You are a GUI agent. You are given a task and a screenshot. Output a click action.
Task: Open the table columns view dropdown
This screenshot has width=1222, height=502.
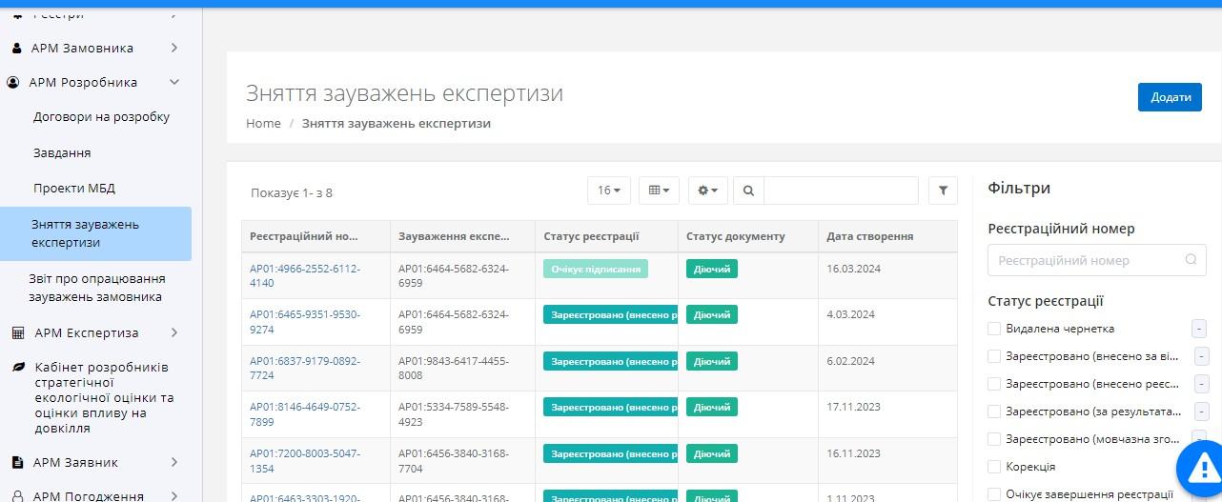659,191
